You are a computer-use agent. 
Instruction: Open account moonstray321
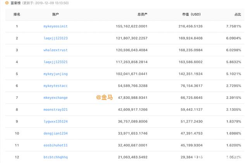[55, 110]
